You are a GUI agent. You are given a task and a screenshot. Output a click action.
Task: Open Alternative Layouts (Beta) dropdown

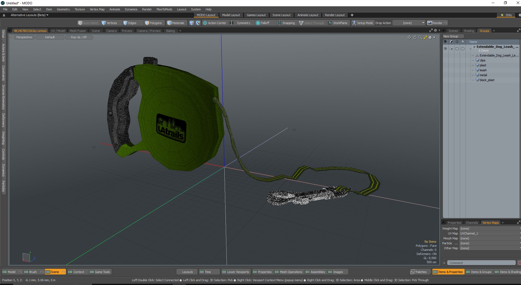(30, 15)
